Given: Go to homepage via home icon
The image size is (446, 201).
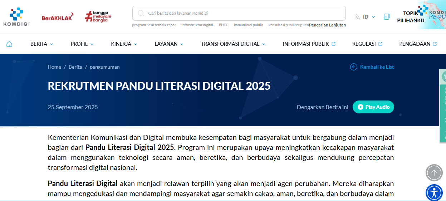Looking at the screenshot, I should pyautogui.click(x=9, y=44).
